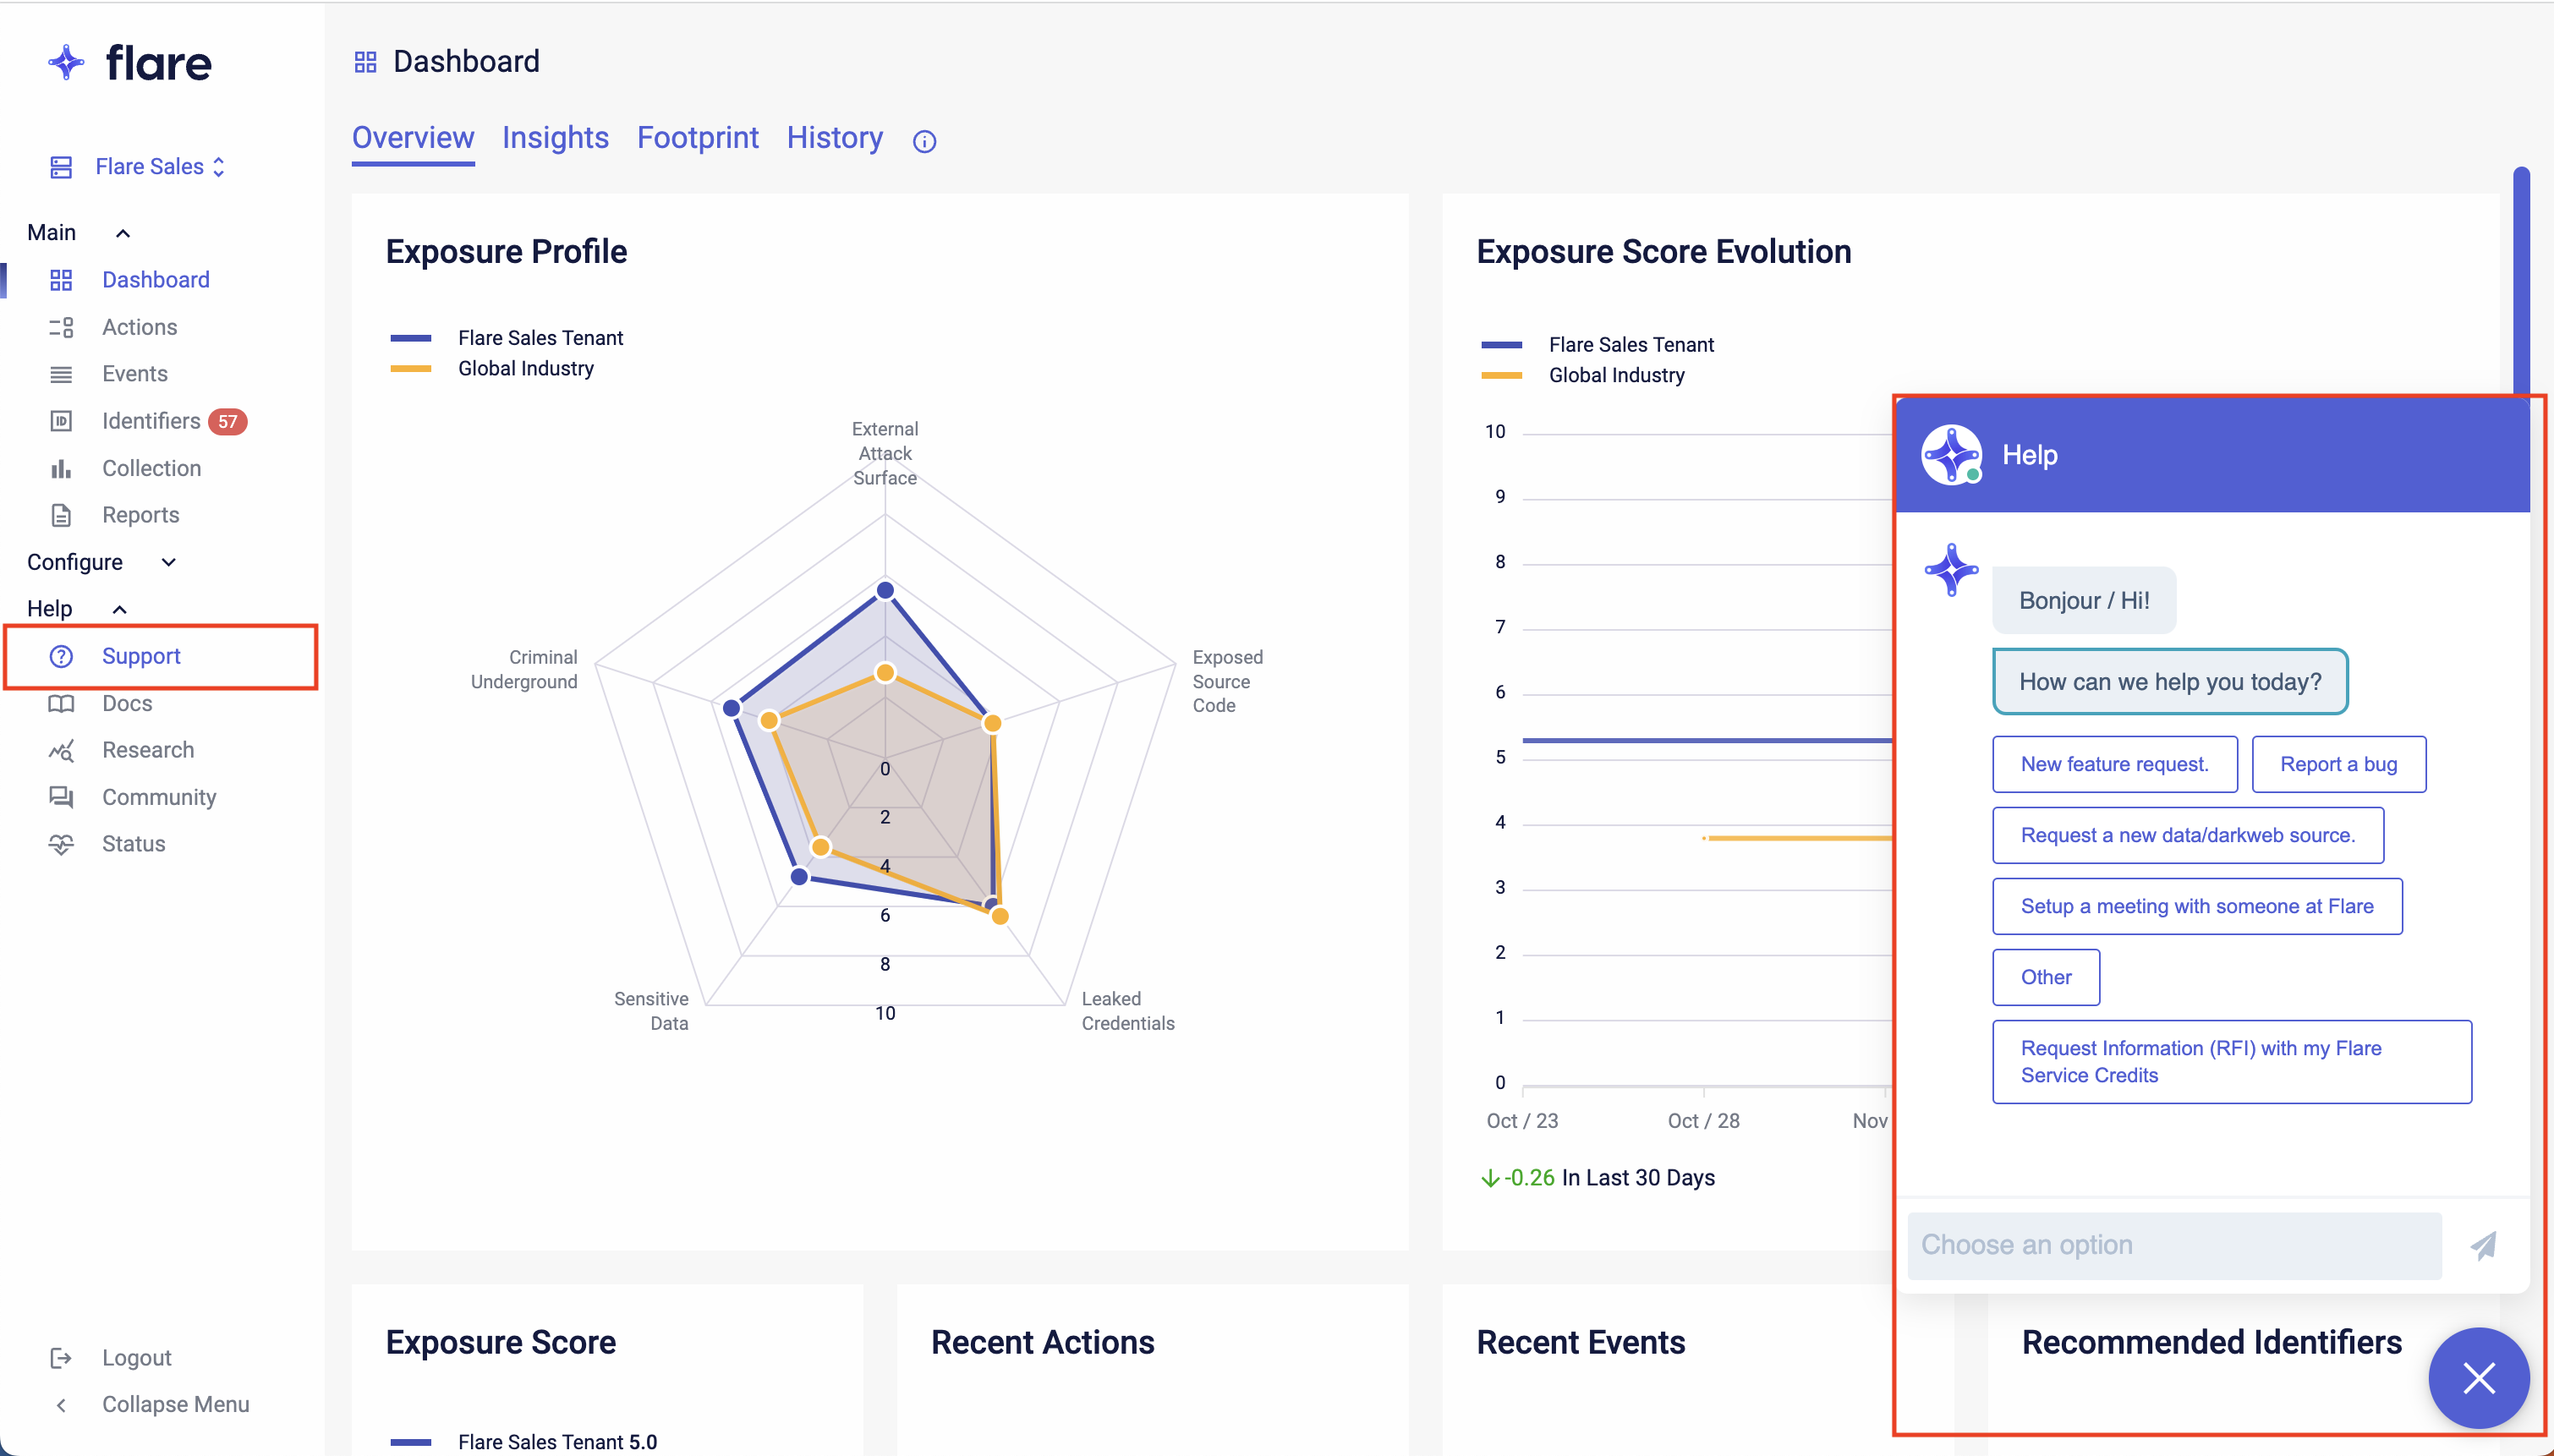Click the info icon next to History
Screen dimensions: 2554x1456
(924, 141)
